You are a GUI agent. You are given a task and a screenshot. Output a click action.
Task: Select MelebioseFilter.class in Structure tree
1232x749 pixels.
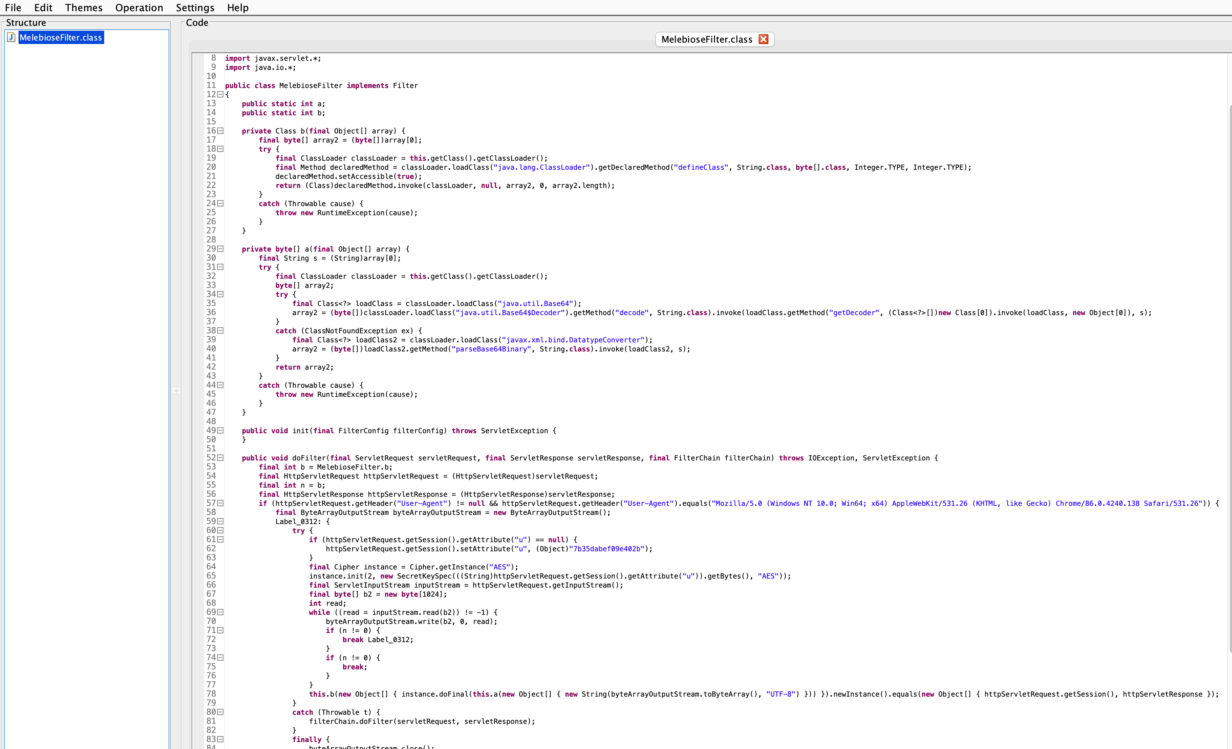tap(61, 37)
